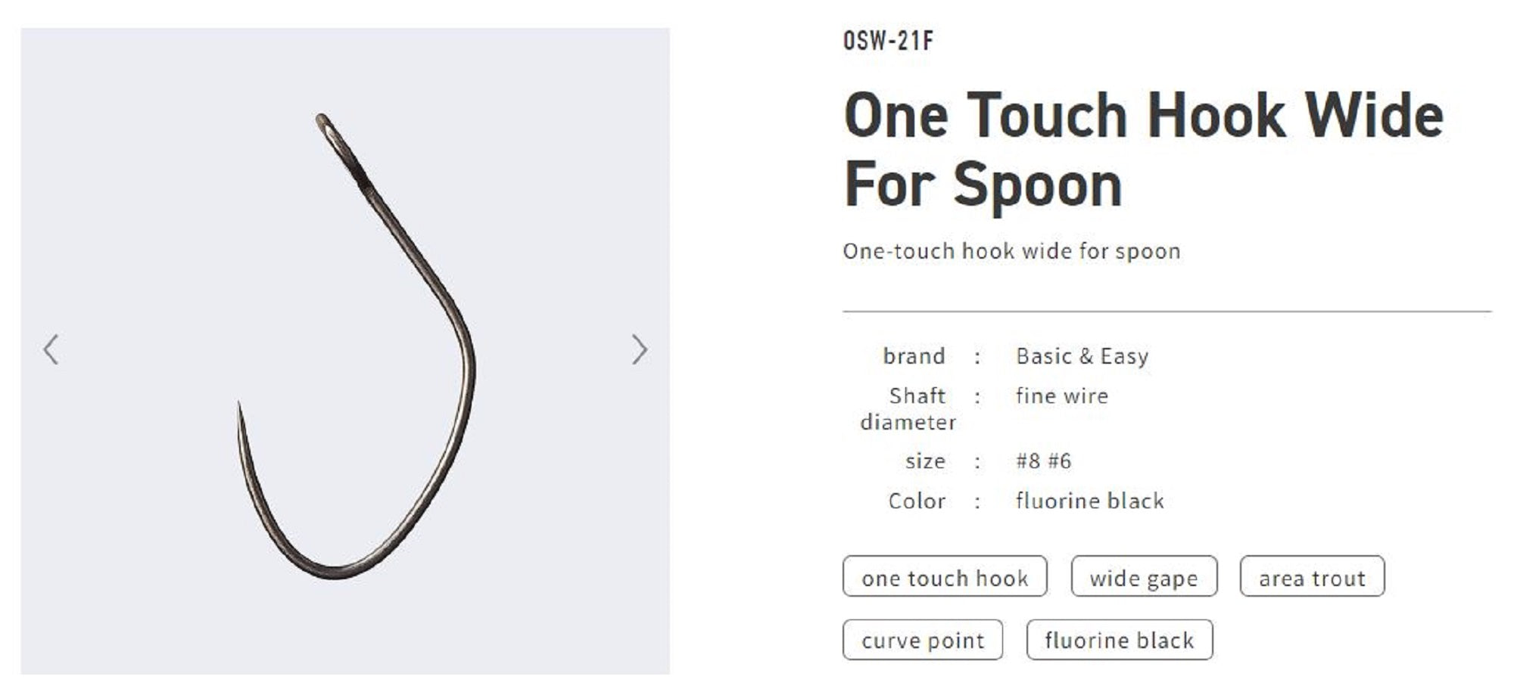Click the 'fluorine black' tag
This screenshot has width=1514, height=695.
pos(1120,640)
